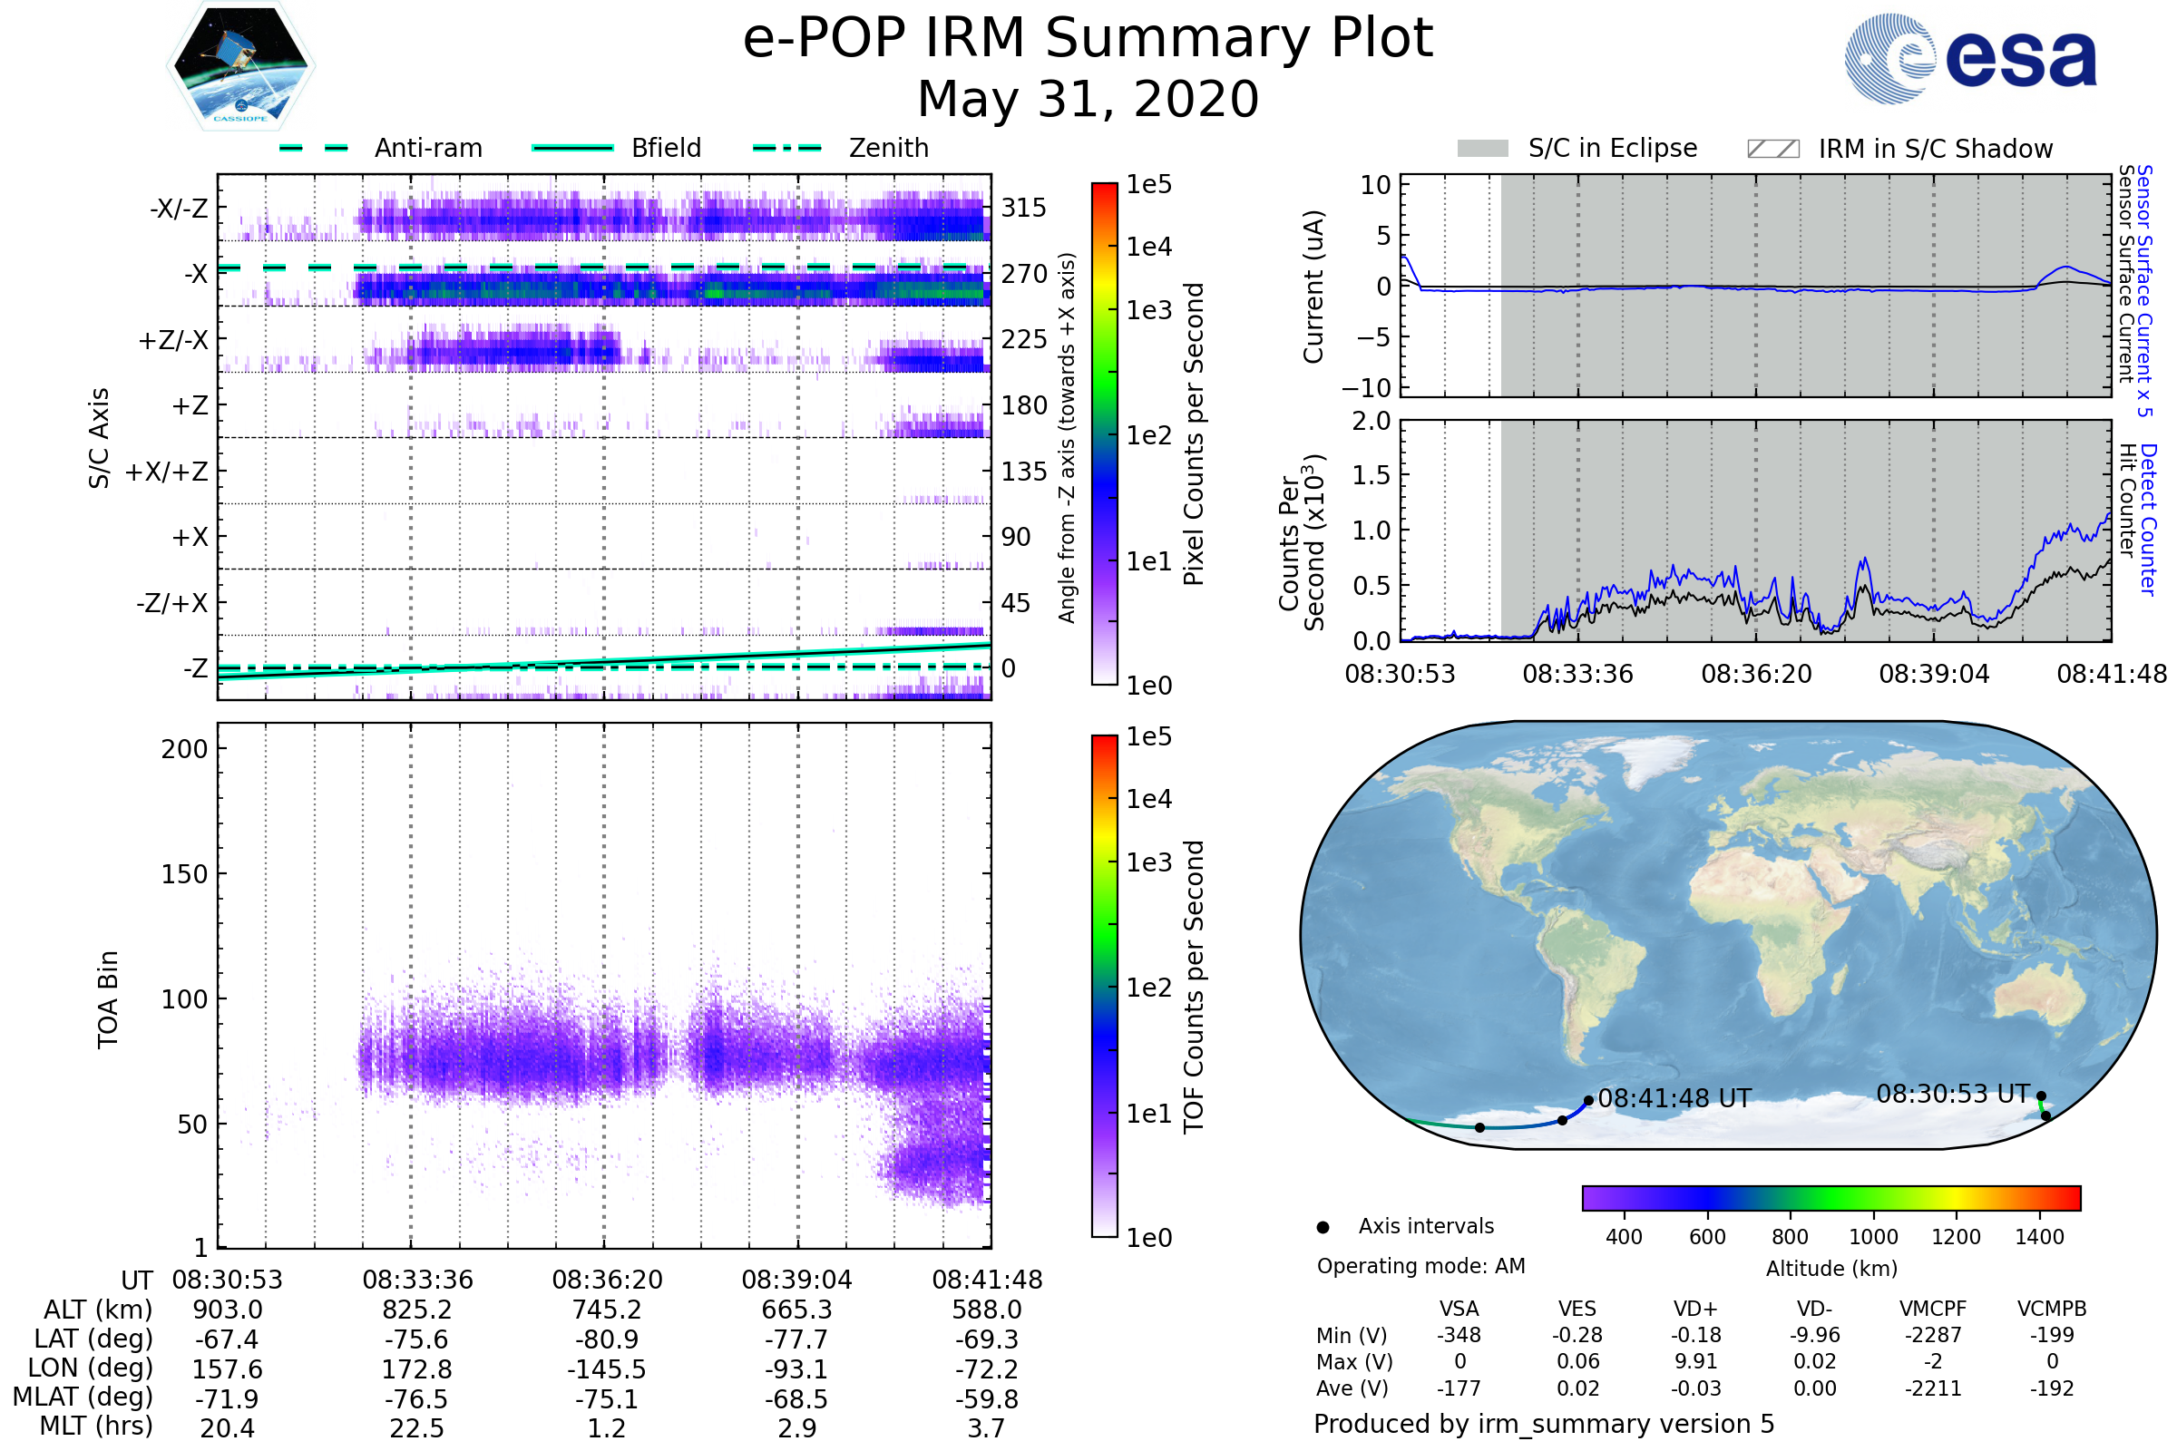Click the TOF Counts per Second colorbar
The image size is (2177, 1451).
tap(1104, 986)
